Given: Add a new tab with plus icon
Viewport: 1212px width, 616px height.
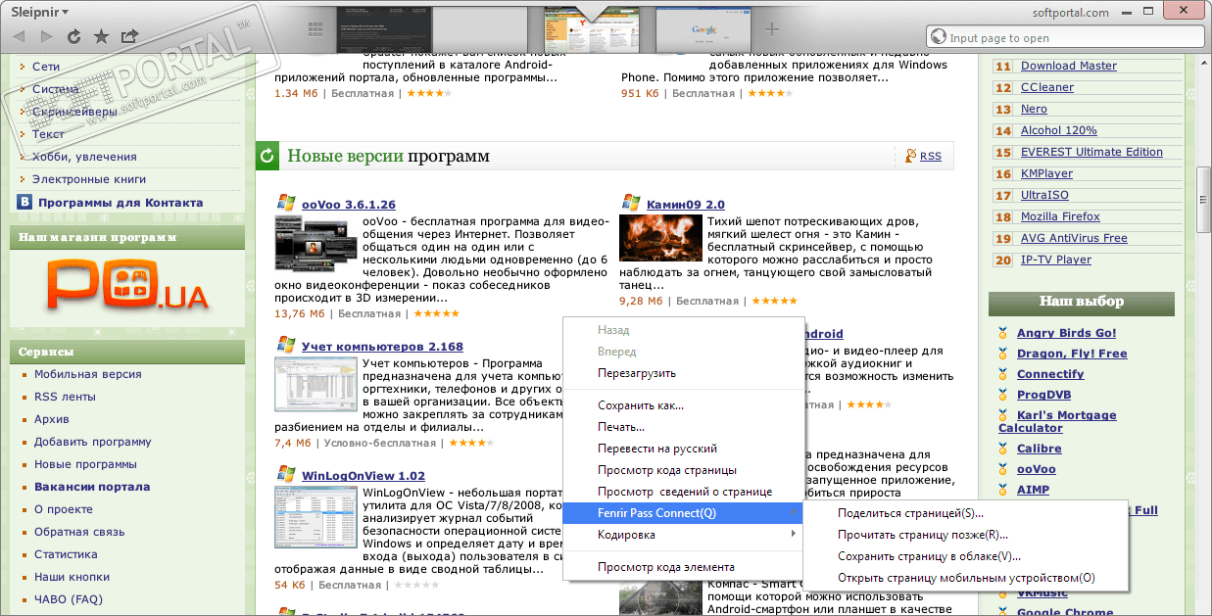Looking at the screenshot, I should pyautogui.click(x=772, y=29).
